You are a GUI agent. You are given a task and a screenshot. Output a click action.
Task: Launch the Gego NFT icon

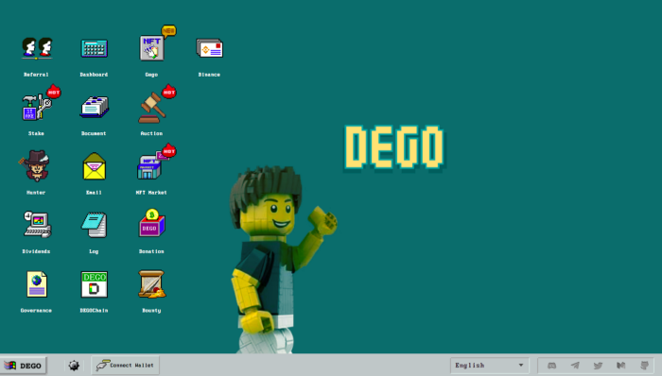point(152,47)
